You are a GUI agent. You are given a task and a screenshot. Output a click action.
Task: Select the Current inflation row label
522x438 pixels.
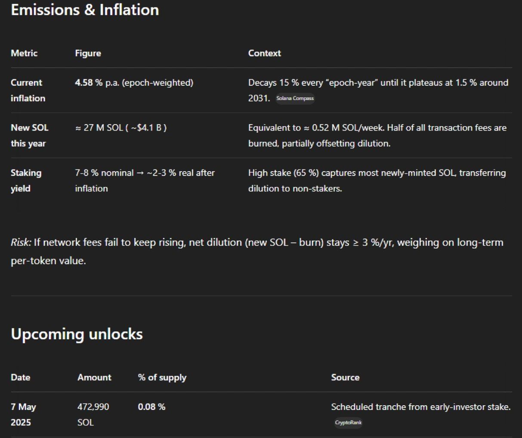click(28, 90)
